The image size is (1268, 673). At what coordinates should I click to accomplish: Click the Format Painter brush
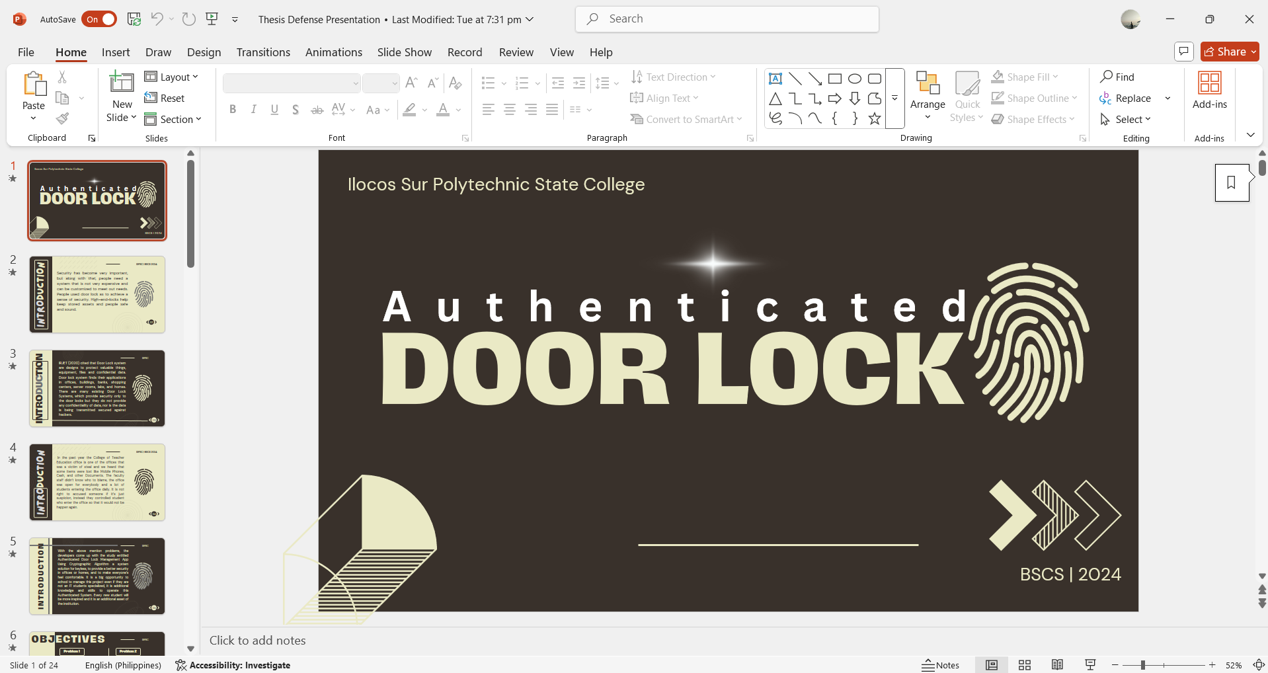point(62,118)
